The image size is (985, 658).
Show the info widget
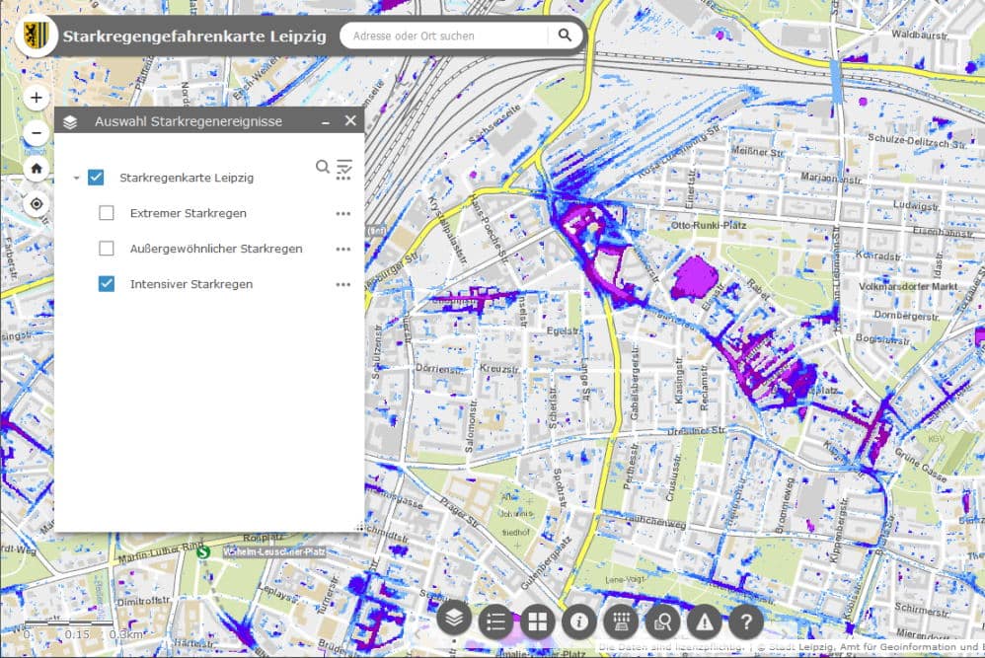[578, 621]
